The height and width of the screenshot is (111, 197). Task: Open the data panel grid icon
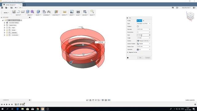click(x=2, y=8)
